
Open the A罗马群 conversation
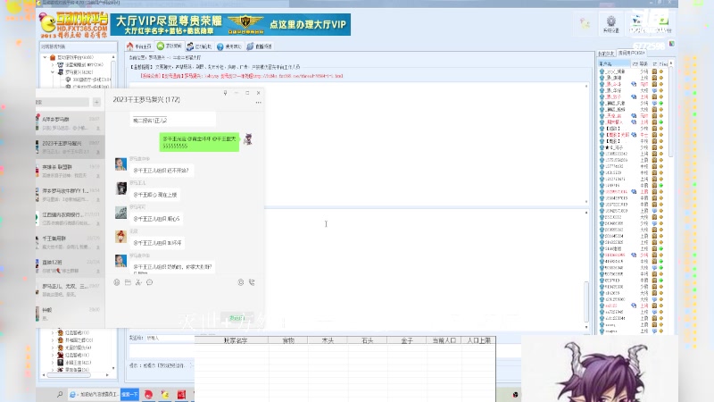71,123
